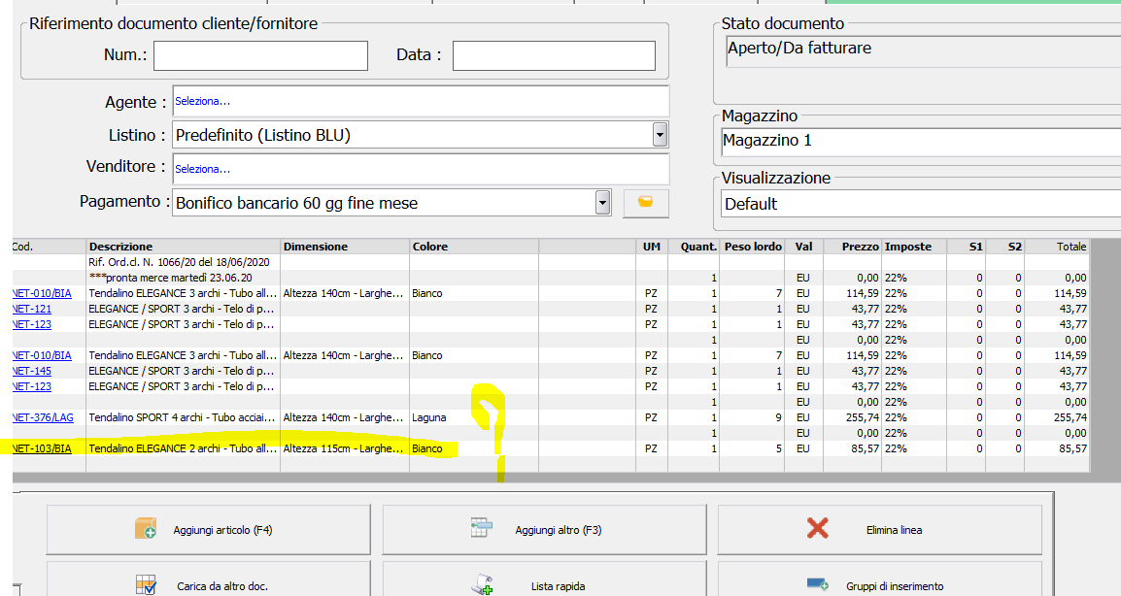Open the Pagamento dropdown arrow
The height and width of the screenshot is (596, 1121).
pyautogui.click(x=602, y=203)
